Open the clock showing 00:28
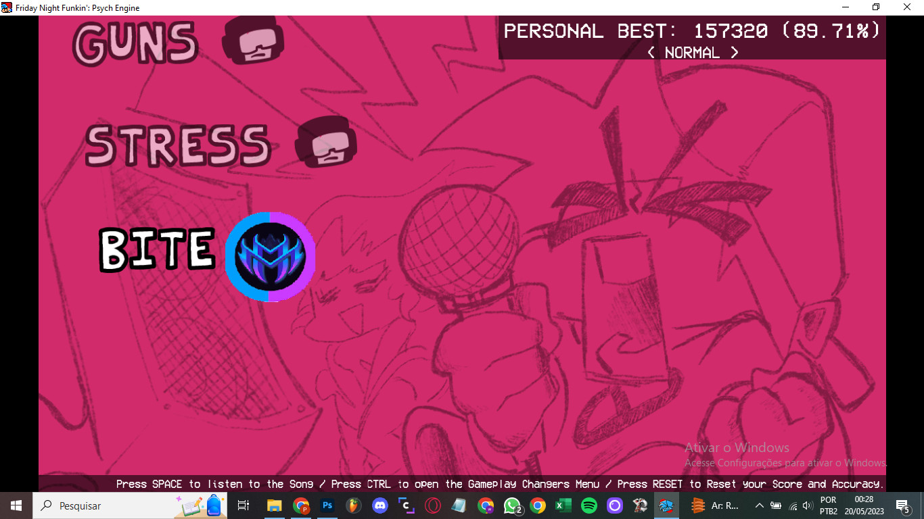 (864, 505)
